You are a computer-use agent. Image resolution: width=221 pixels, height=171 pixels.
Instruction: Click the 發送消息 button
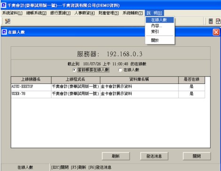click(x=154, y=156)
